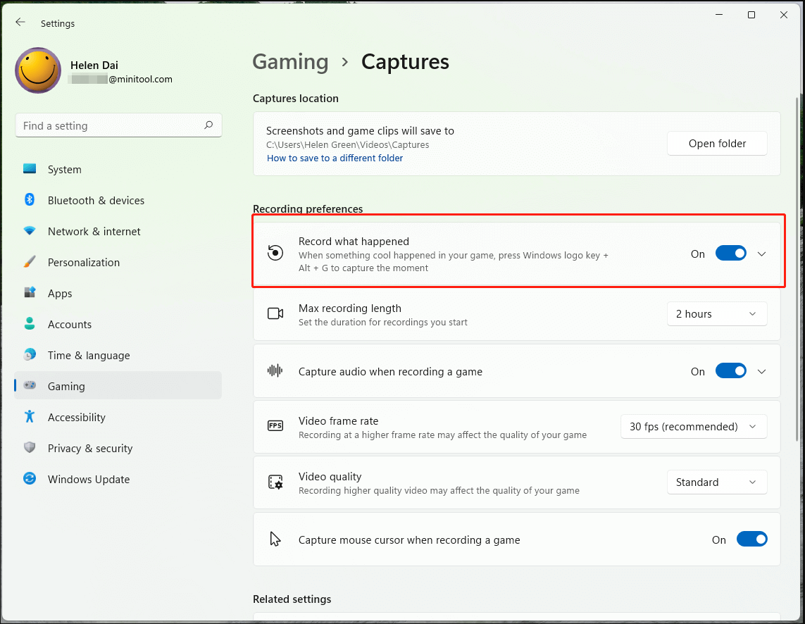Expand the Record what happened section

761,253
